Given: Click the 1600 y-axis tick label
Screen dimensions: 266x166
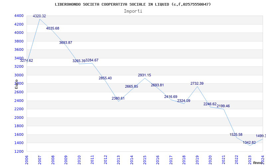Looking at the screenshot, I should [19, 134].
